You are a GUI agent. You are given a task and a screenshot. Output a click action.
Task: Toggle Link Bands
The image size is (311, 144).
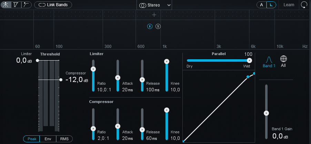point(53,5)
